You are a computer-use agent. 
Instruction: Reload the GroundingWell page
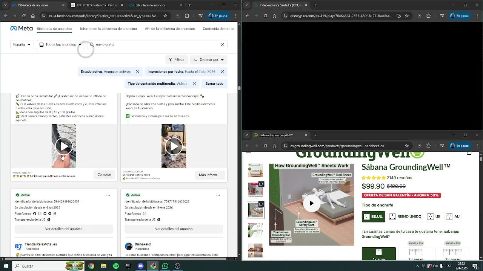point(265,146)
